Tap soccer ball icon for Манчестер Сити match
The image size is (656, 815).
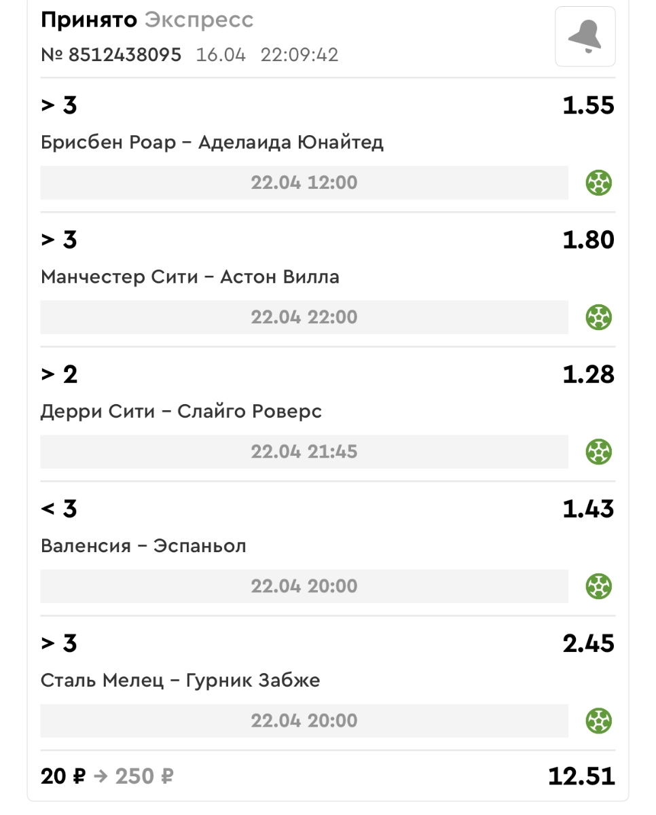click(x=599, y=317)
